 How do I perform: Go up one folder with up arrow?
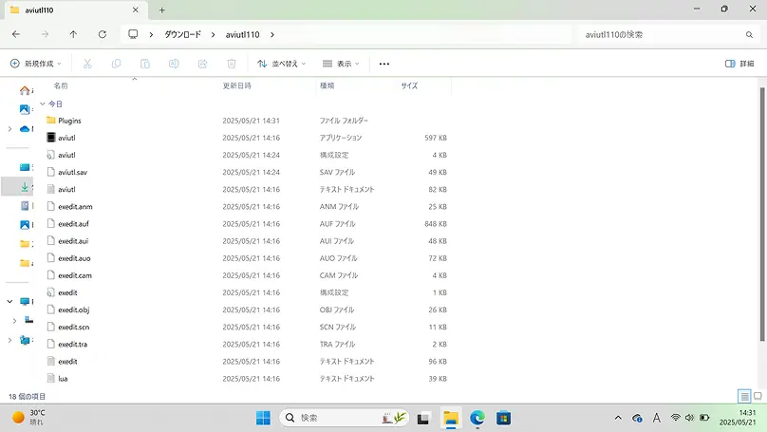[x=73, y=34]
